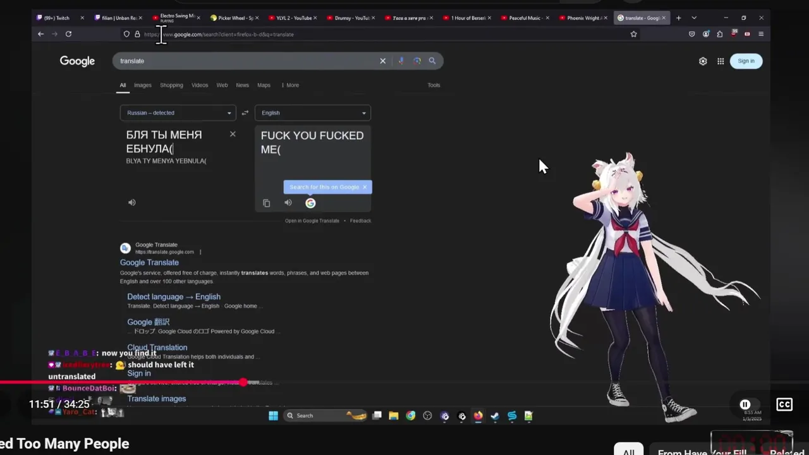Viewport: 809px width, 455px height.
Task: Open the English target language dropdown
Action: click(x=313, y=112)
